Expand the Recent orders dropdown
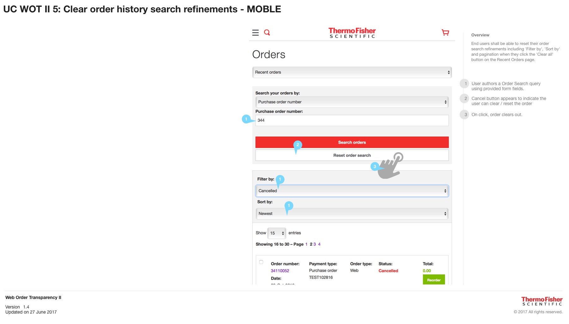569x324 pixels. [352, 72]
